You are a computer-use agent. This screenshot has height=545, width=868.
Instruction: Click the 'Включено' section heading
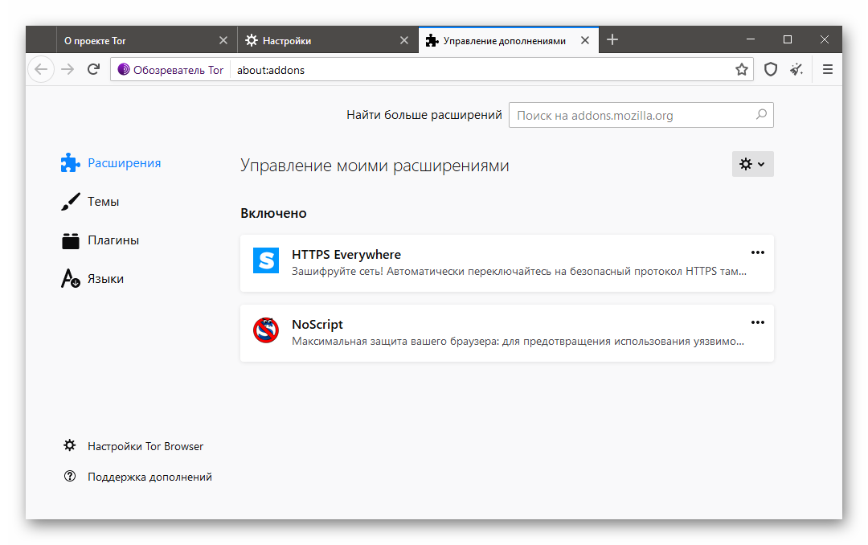pyautogui.click(x=273, y=213)
